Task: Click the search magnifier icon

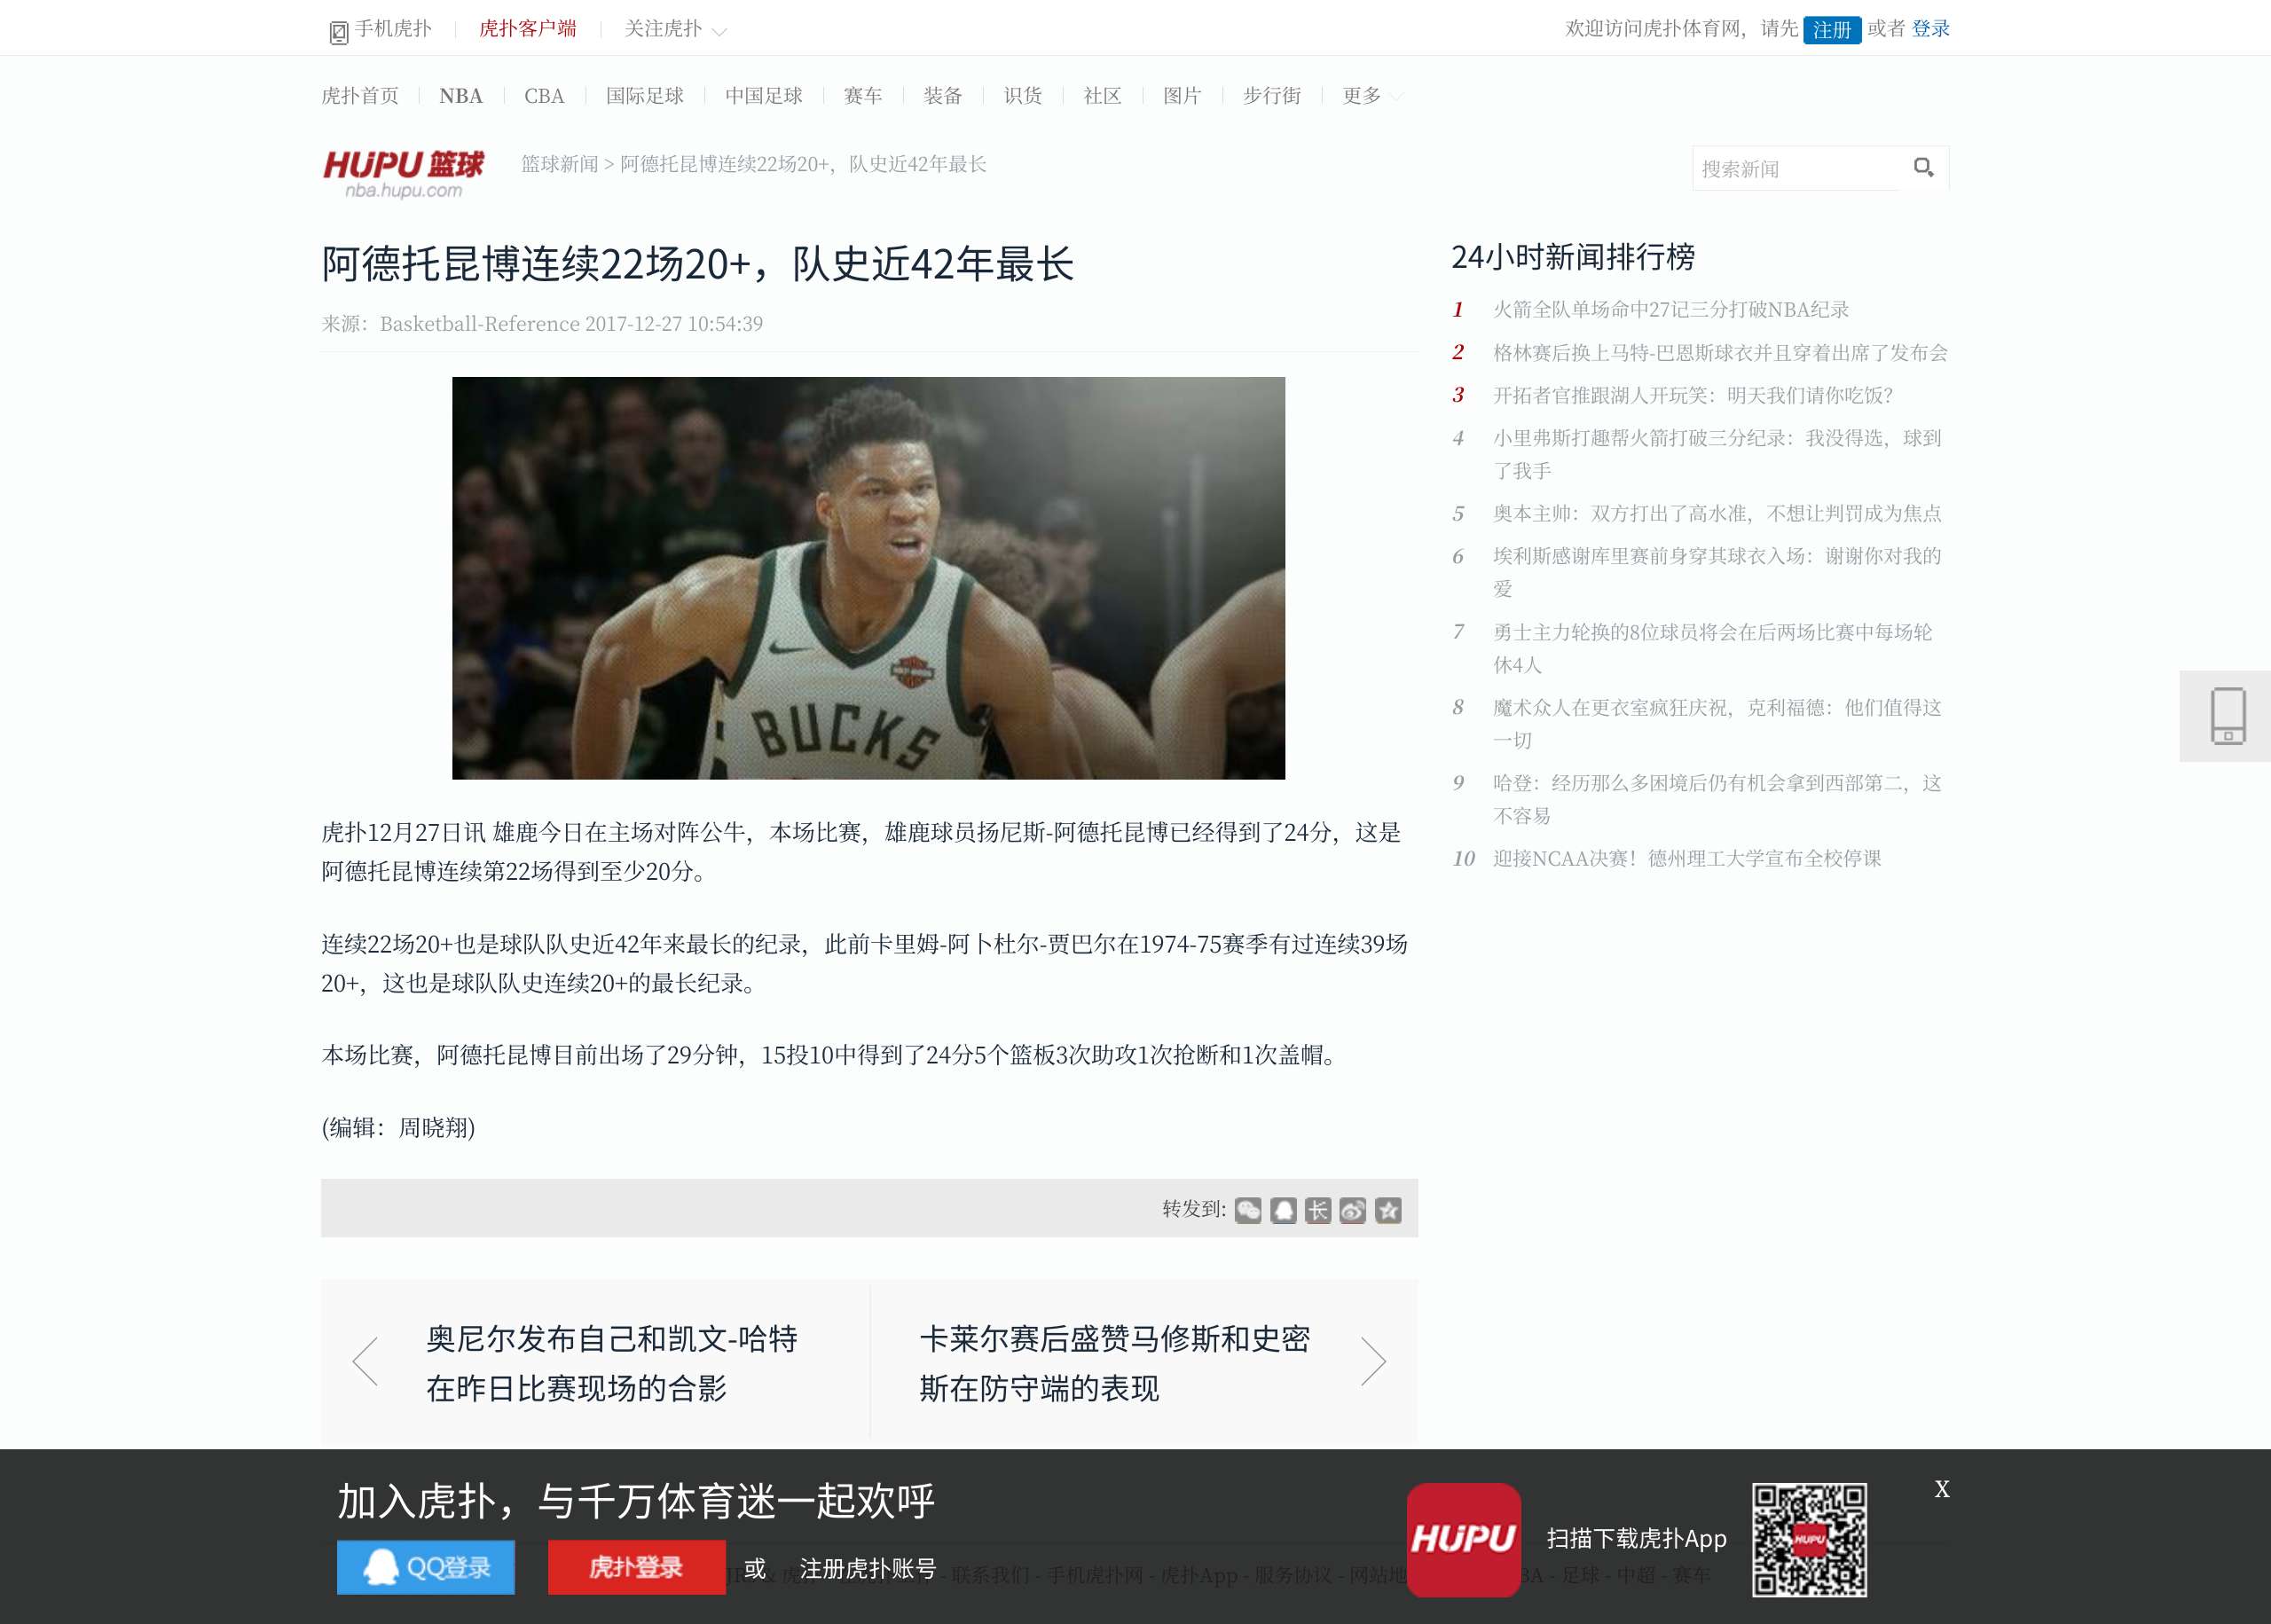Action: coord(1923,168)
